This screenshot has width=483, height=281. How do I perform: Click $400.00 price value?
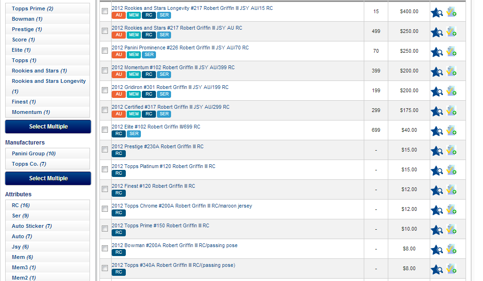point(409,11)
